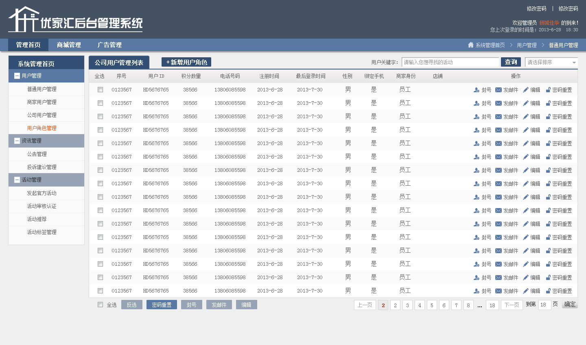Screen dimensions: 586x345
Task: Open 公告管理 in the sidebar
Action: coord(37,154)
